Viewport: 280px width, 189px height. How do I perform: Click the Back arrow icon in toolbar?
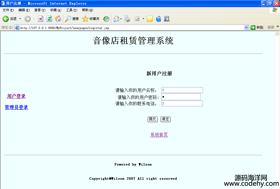coord(5,19)
